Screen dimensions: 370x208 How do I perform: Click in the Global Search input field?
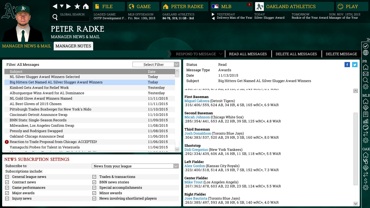point(75,19)
